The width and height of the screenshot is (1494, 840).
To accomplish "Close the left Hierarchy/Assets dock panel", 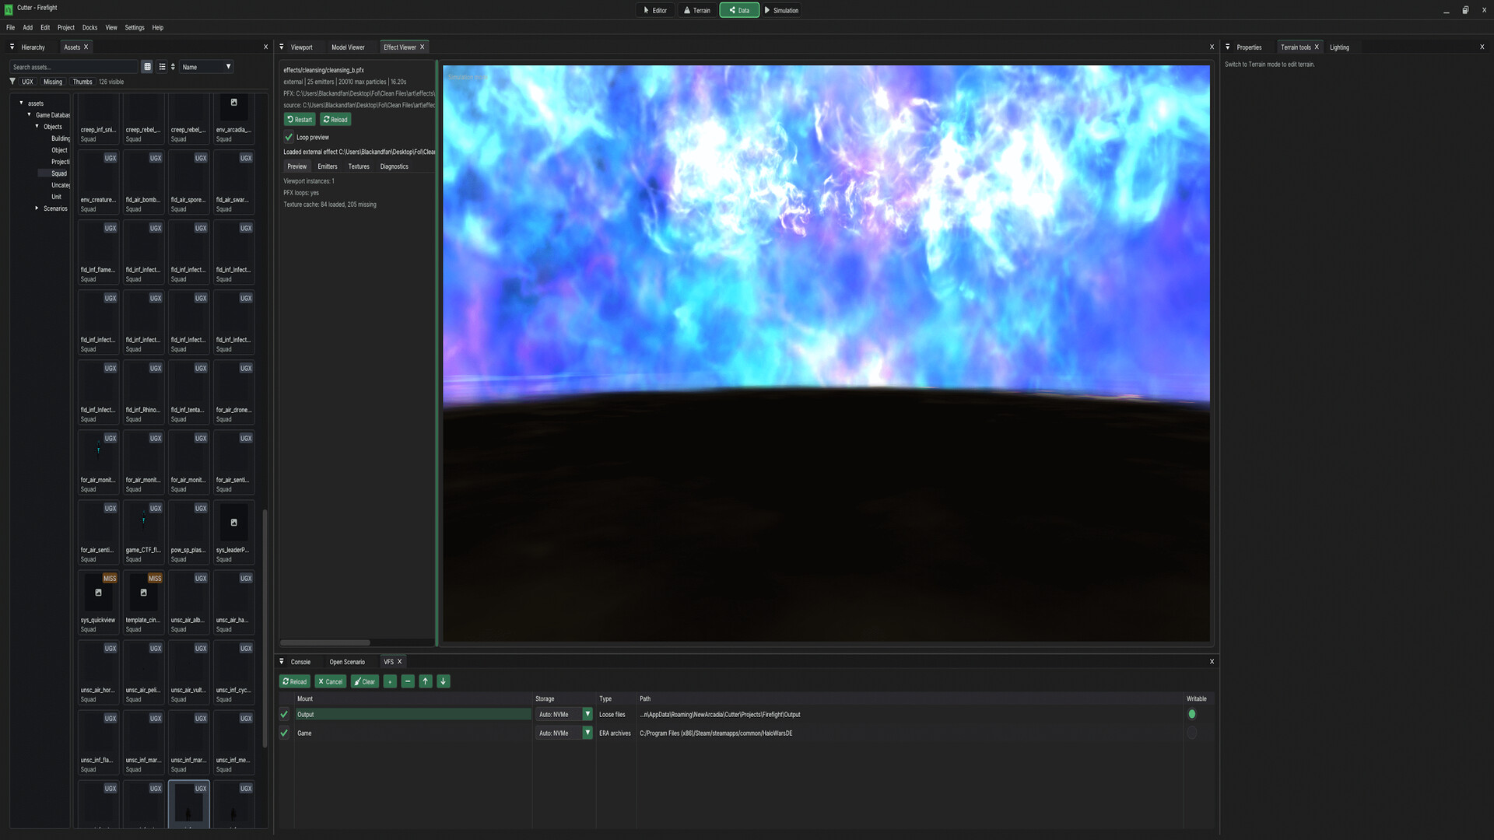I will point(266,47).
